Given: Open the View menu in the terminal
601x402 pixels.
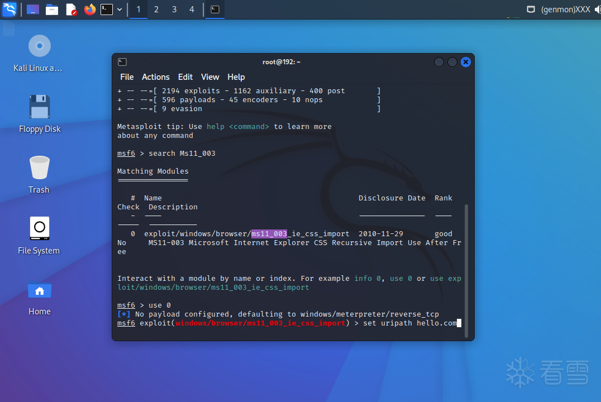Looking at the screenshot, I should pos(210,77).
